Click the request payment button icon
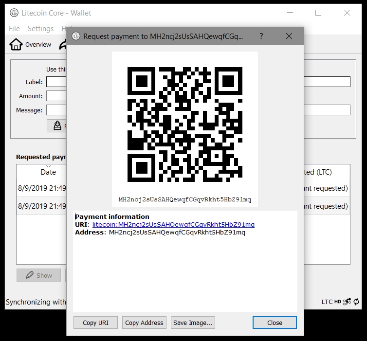367x341 pixels. tap(57, 126)
